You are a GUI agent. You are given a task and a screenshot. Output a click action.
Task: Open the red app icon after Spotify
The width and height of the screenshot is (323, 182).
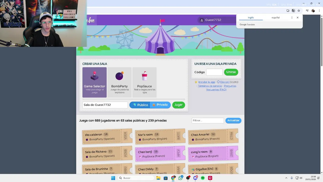[210, 178]
